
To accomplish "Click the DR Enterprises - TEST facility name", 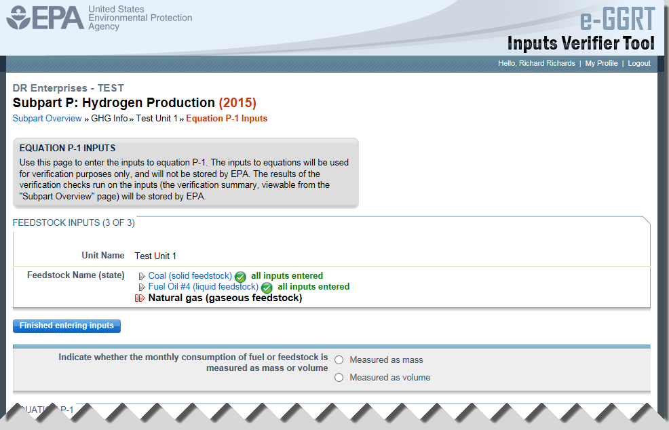I will 69,88.
